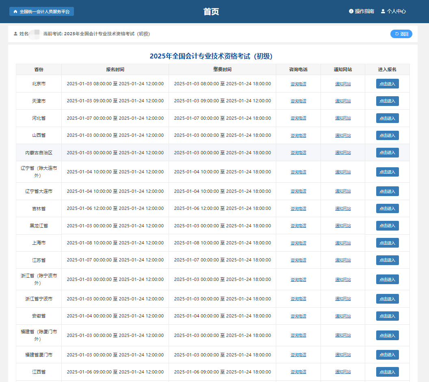429x382 pixels.
Task: Click the person icon beside 姓名
Action: [x=15, y=34]
